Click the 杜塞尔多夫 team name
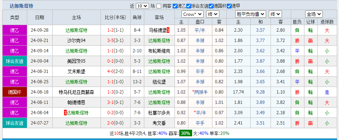Screen dimensions: 339x140 click(x=159, y=113)
